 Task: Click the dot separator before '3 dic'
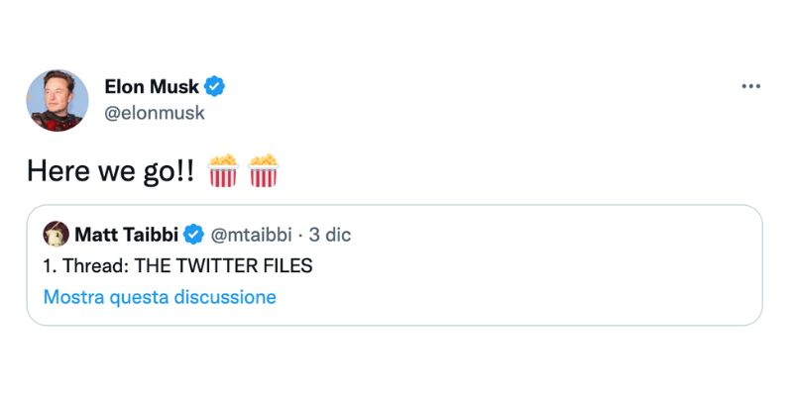(x=300, y=235)
